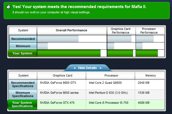
Task: Select the Minimum row label in performance table
Action: tap(23, 46)
